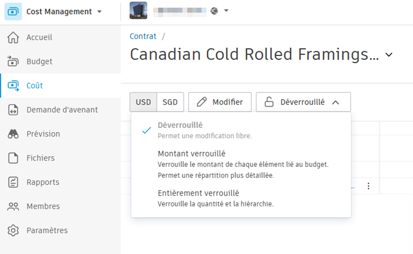Open the Contrat breadcrumb link
The image size is (413, 254).
click(x=143, y=36)
